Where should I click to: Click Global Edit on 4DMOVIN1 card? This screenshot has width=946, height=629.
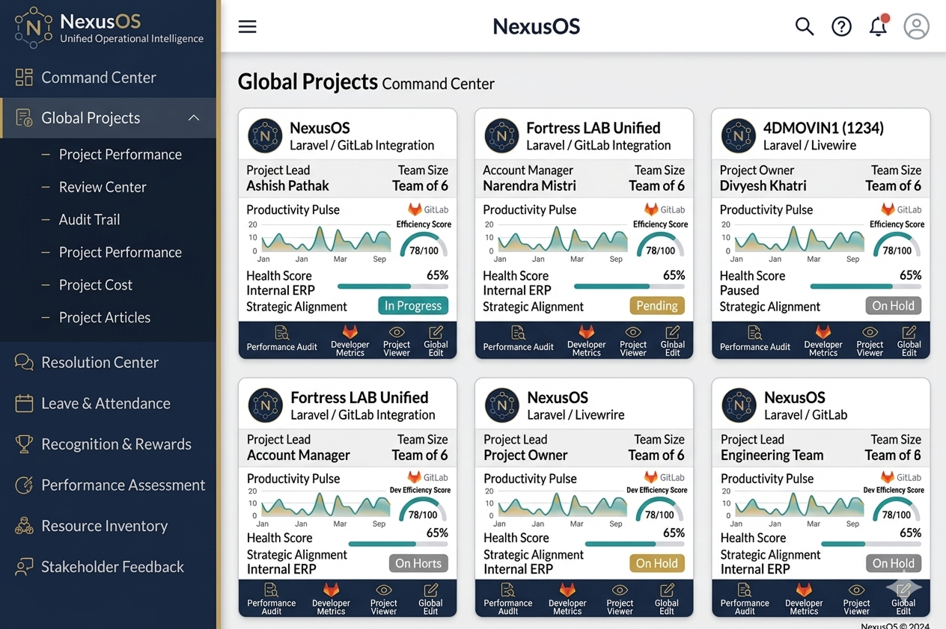909,340
